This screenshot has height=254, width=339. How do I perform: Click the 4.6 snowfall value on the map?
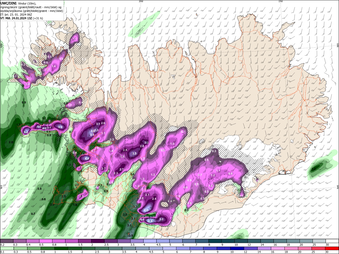point(146,210)
